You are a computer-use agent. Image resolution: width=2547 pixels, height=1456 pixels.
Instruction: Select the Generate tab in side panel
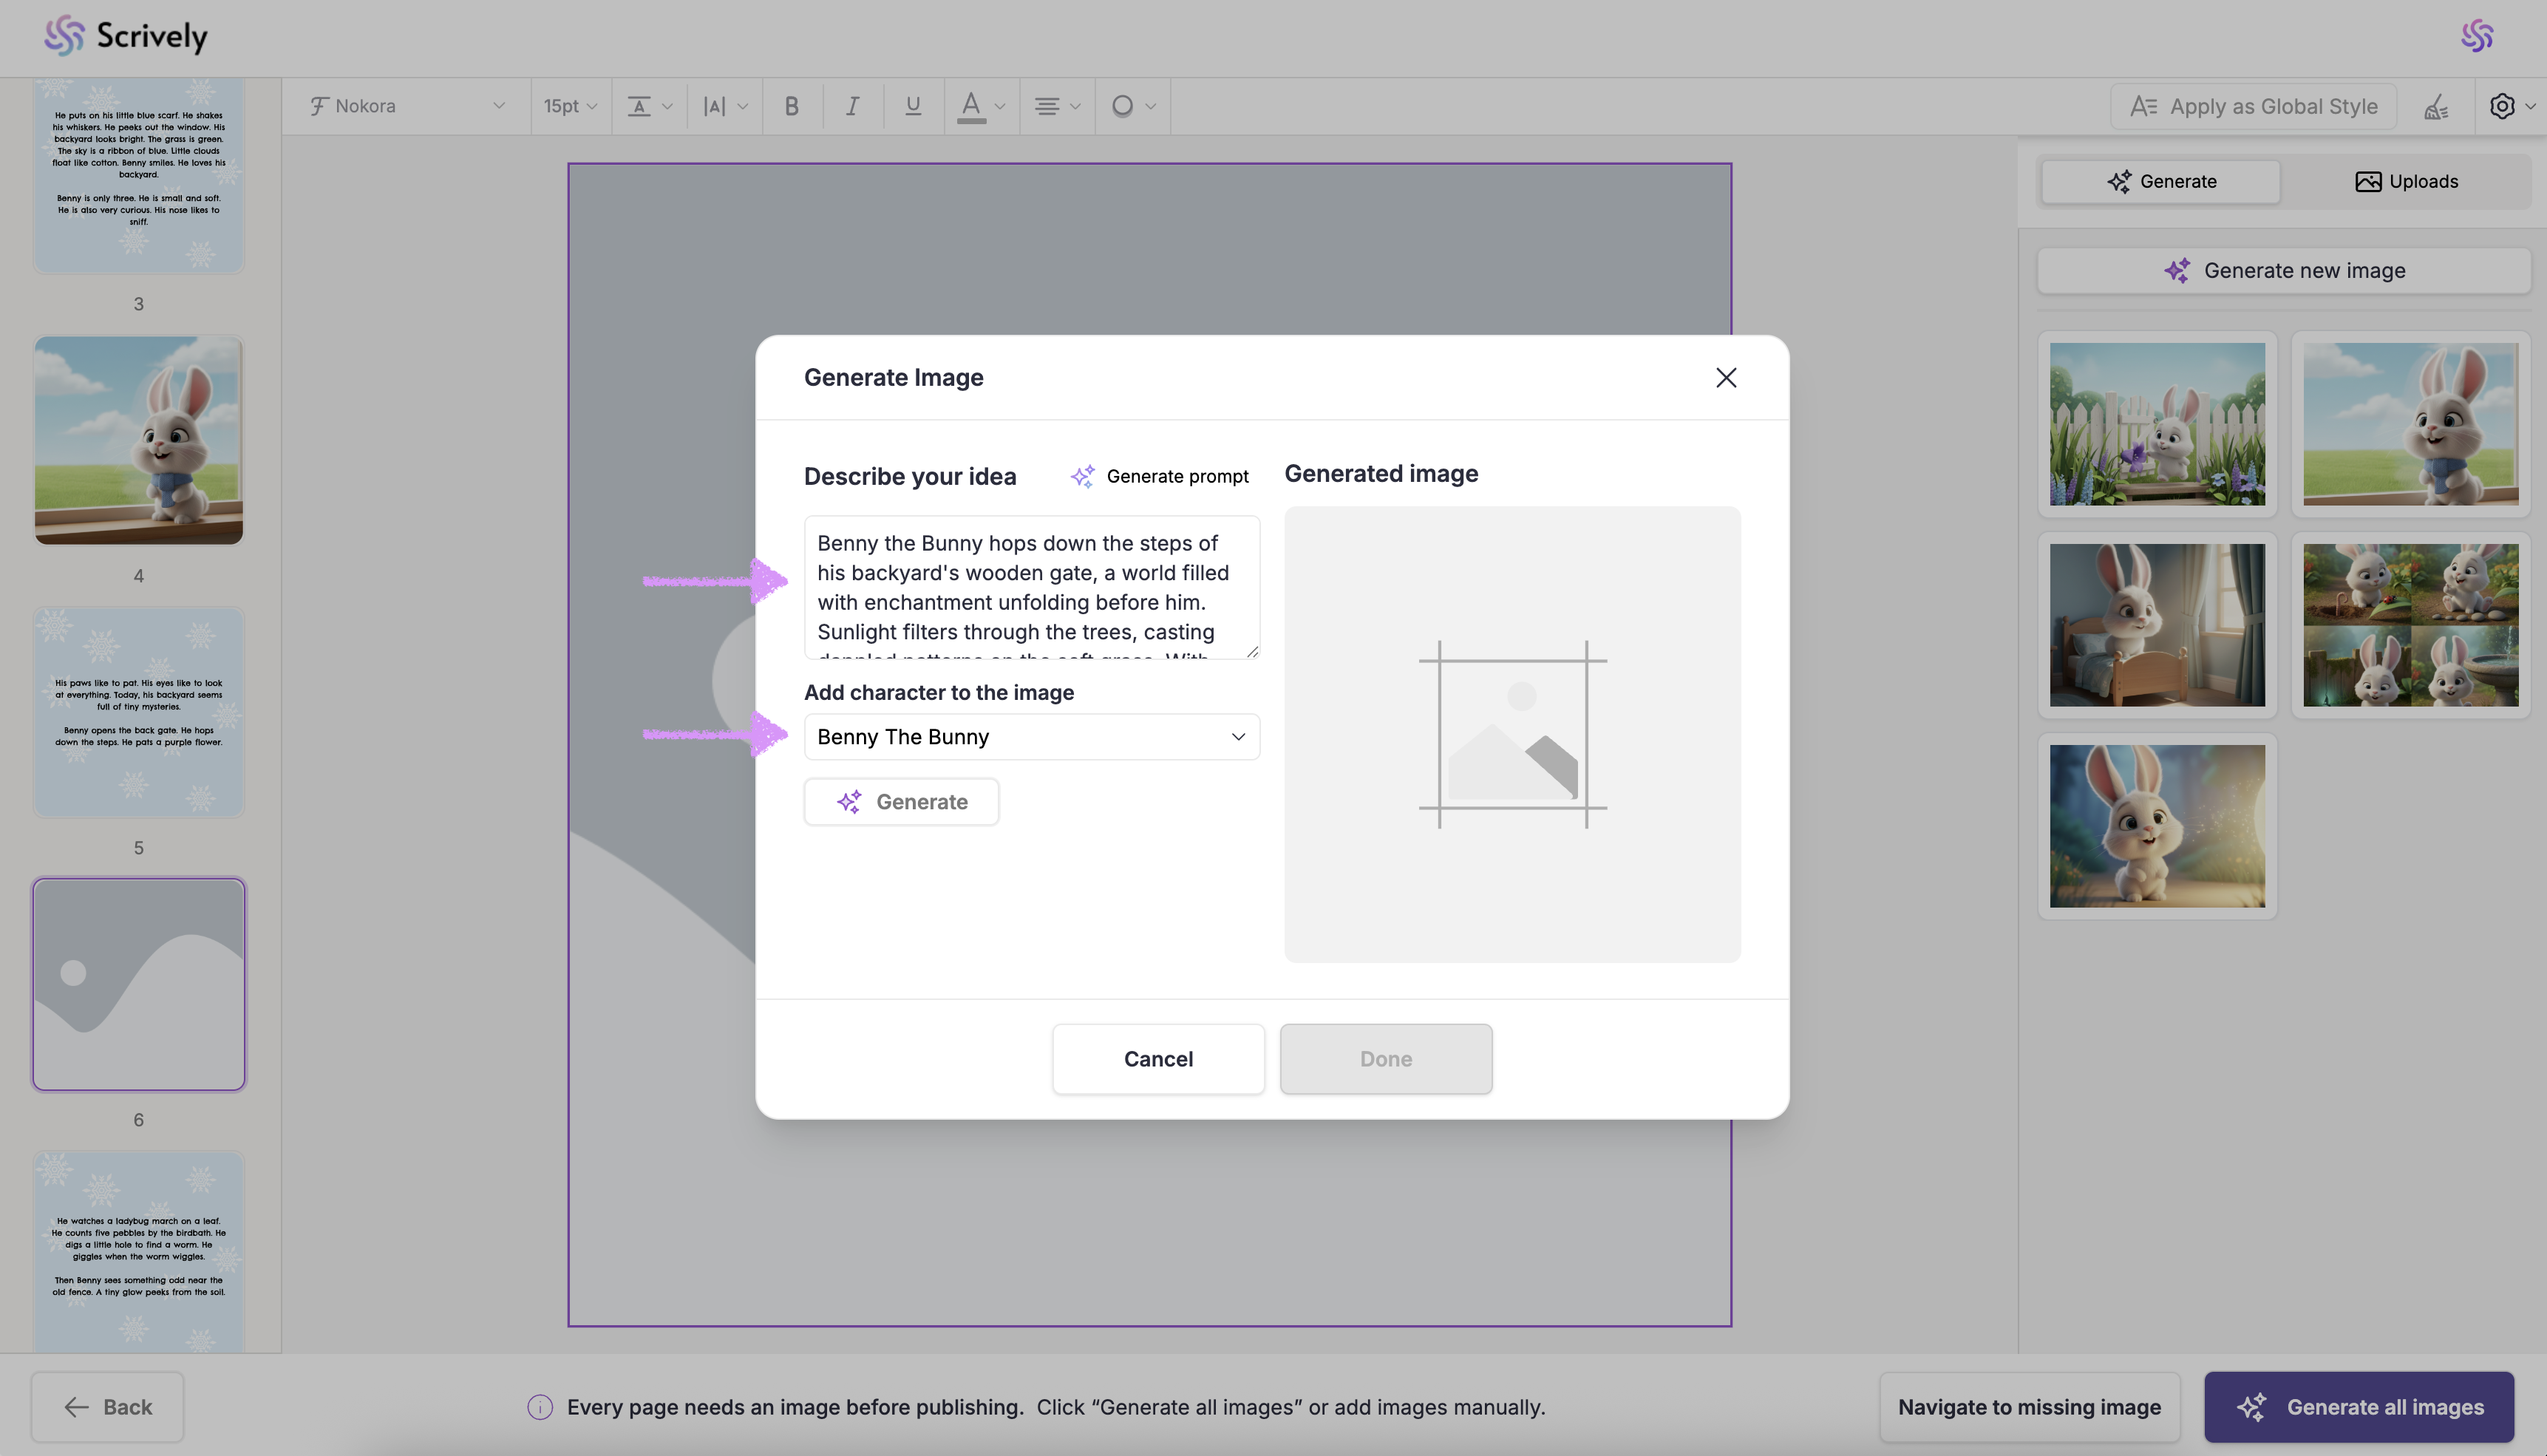(2161, 181)
